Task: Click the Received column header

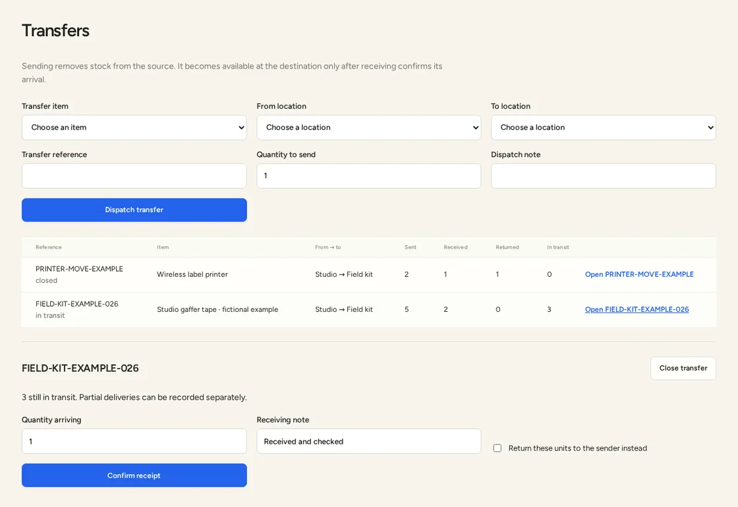Action: point(455,247)
